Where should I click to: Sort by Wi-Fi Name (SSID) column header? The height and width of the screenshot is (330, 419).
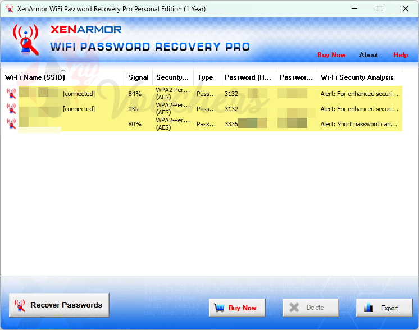pyautogui.click(x=63, y=77)
